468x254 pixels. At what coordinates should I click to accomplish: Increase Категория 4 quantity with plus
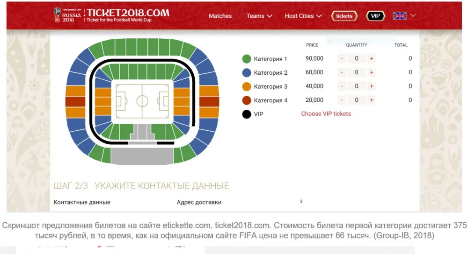(372, 100)
